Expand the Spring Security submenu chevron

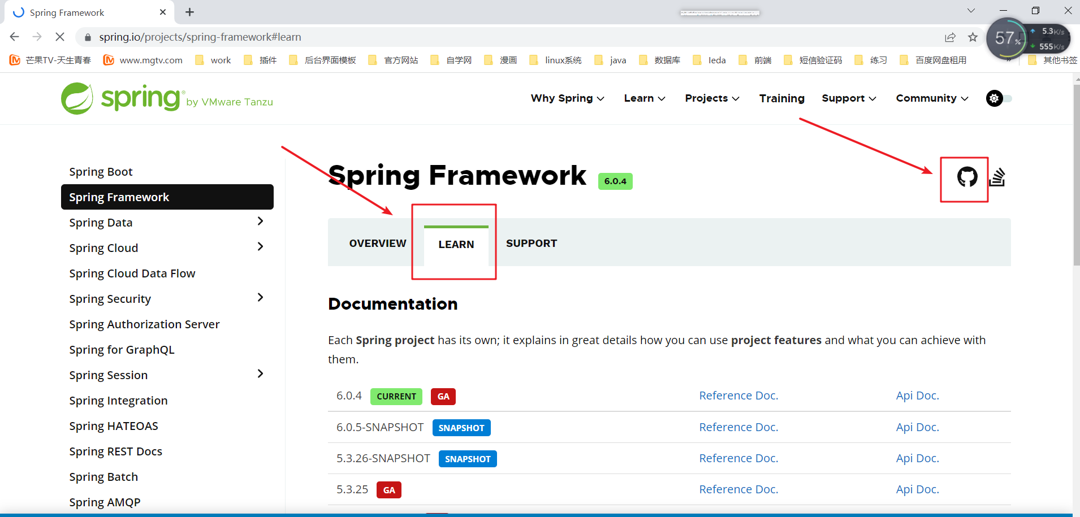click(x=260, y=298)
